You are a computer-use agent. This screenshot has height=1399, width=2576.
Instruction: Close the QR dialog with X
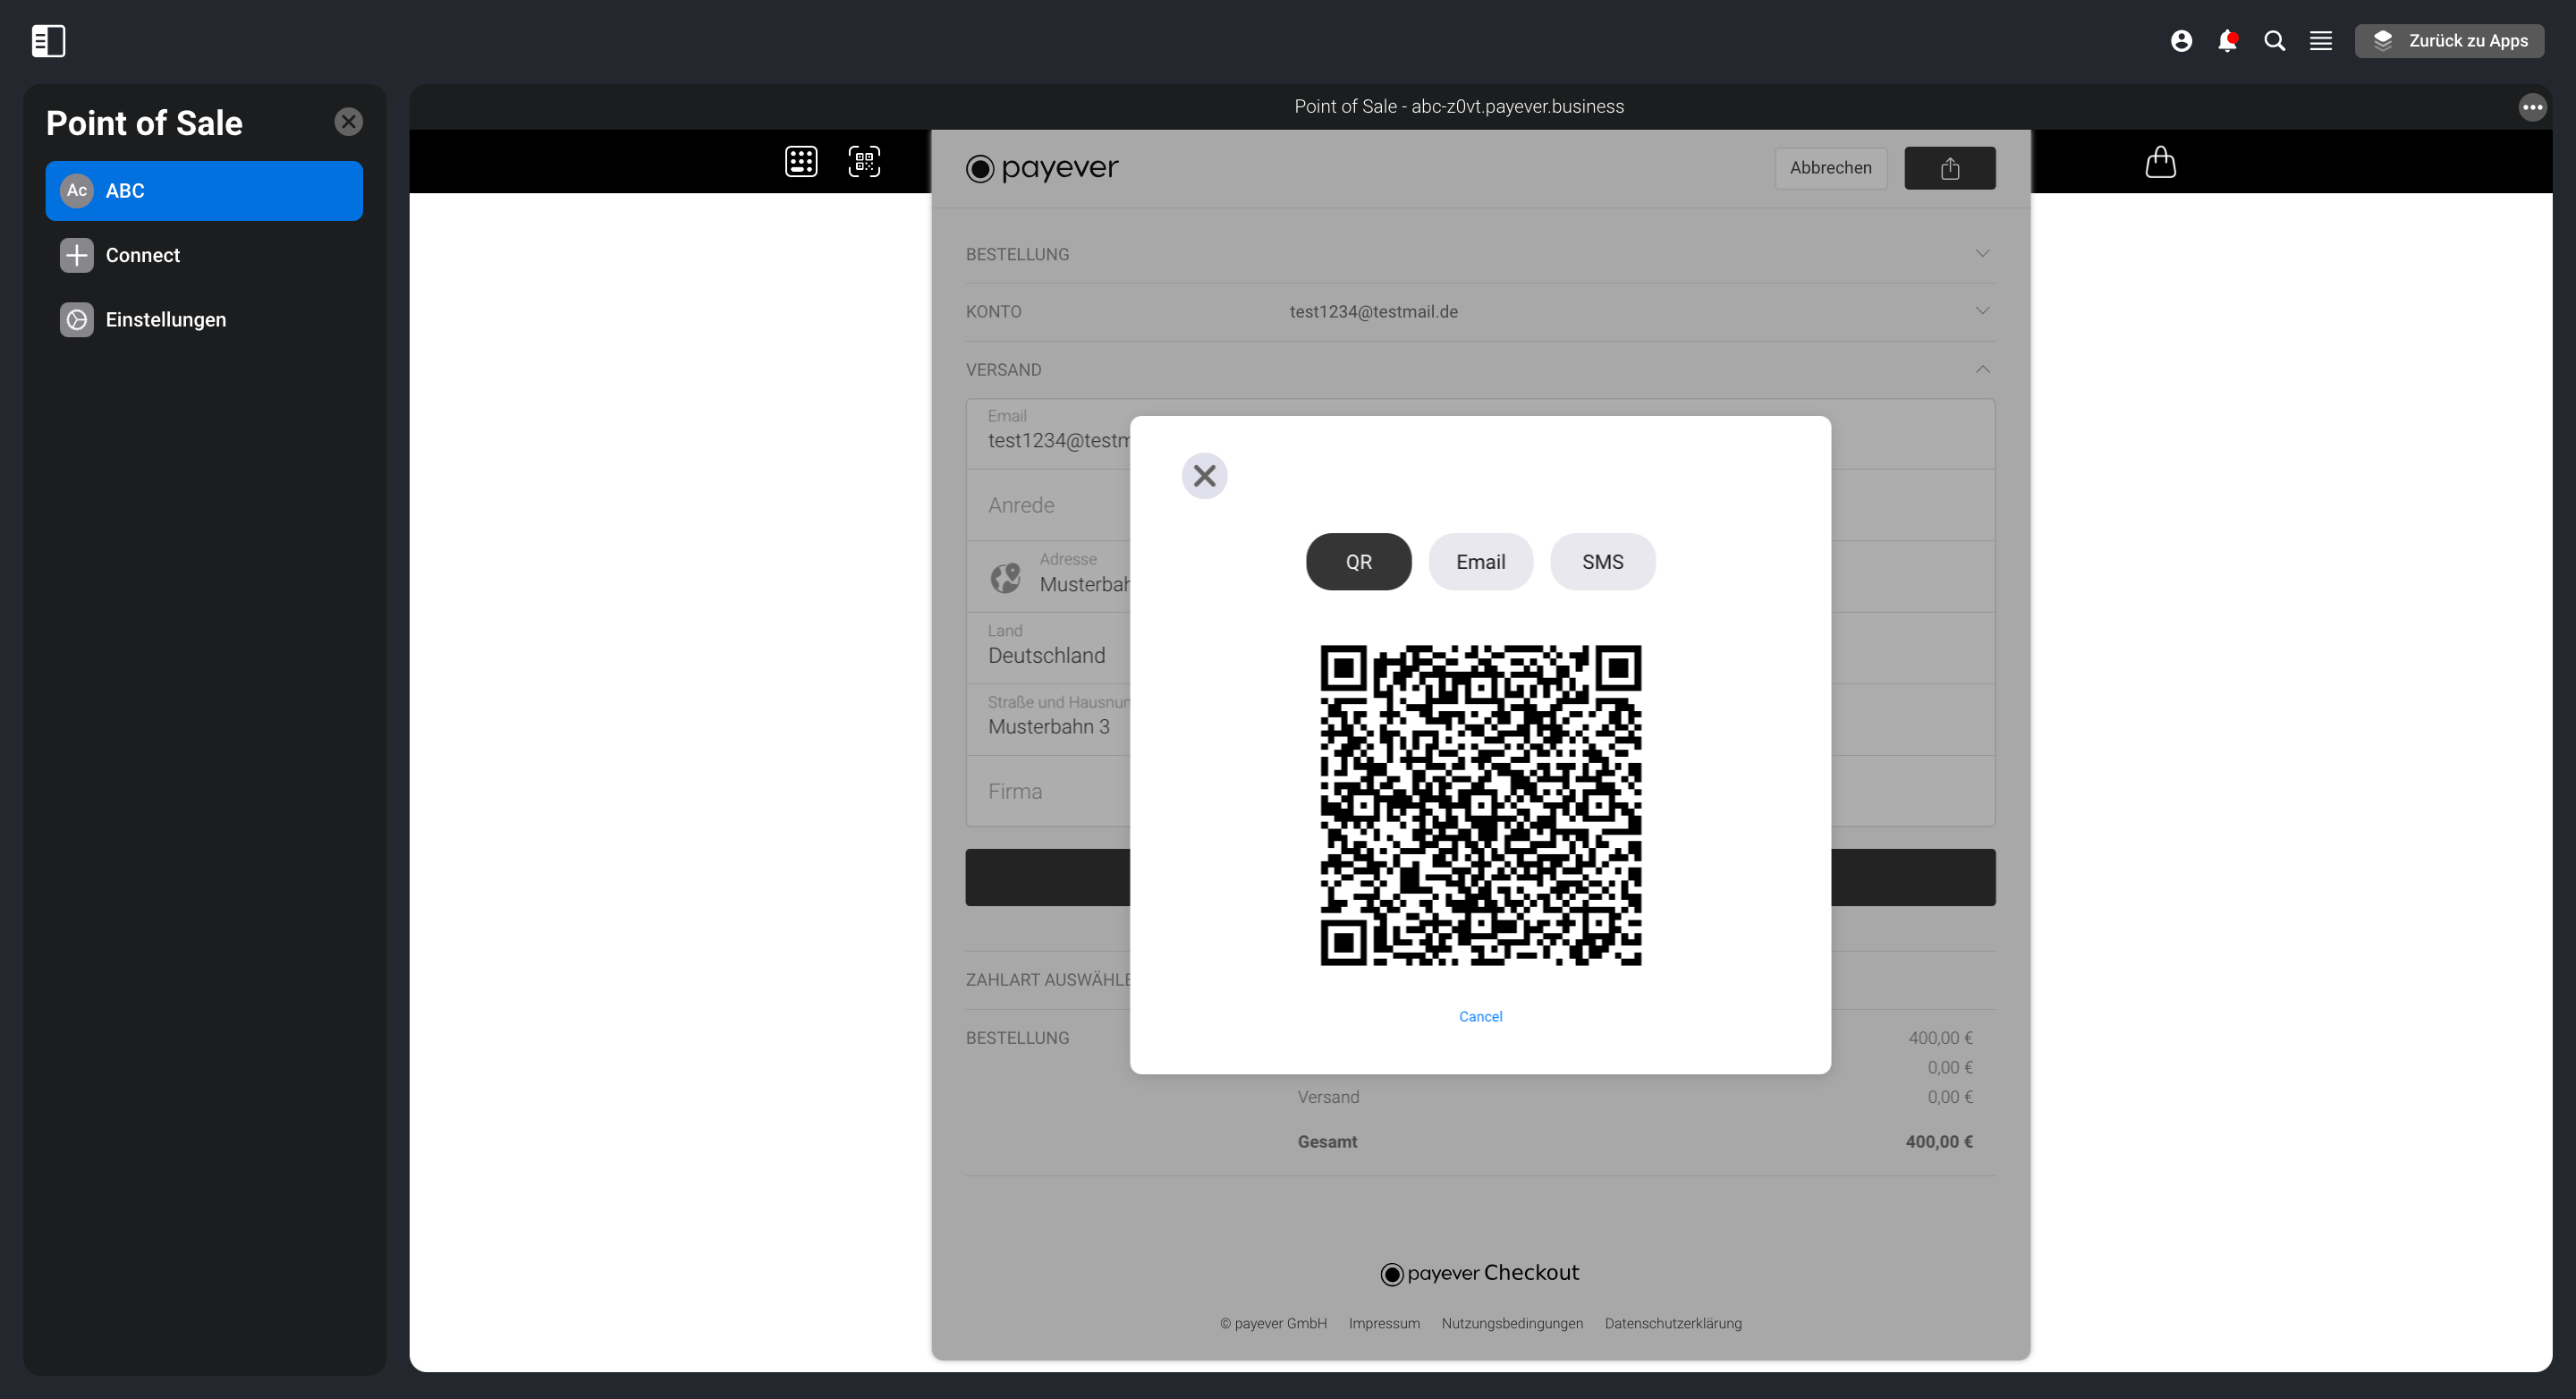pyautogui.click(x=1204, y=476)
